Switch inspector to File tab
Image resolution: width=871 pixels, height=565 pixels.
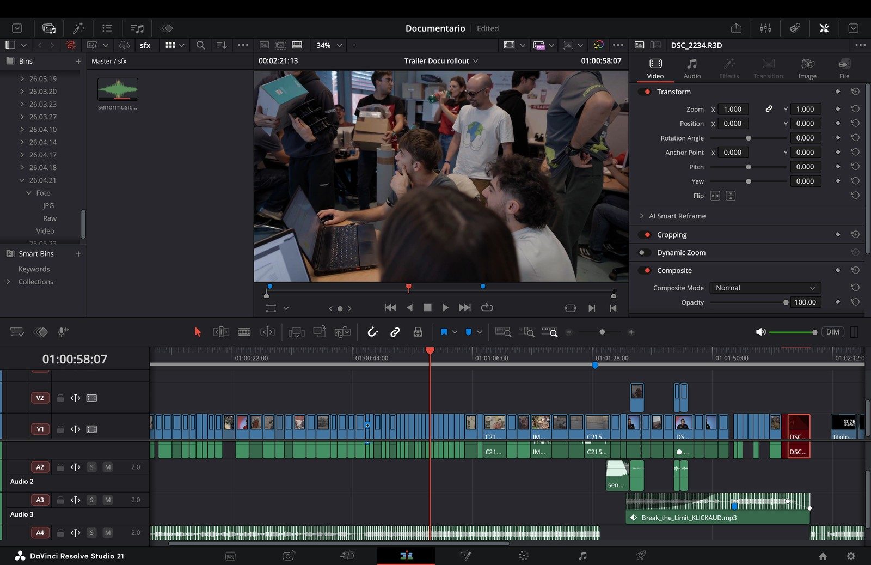pyautogui.click(x=844, y=69)
